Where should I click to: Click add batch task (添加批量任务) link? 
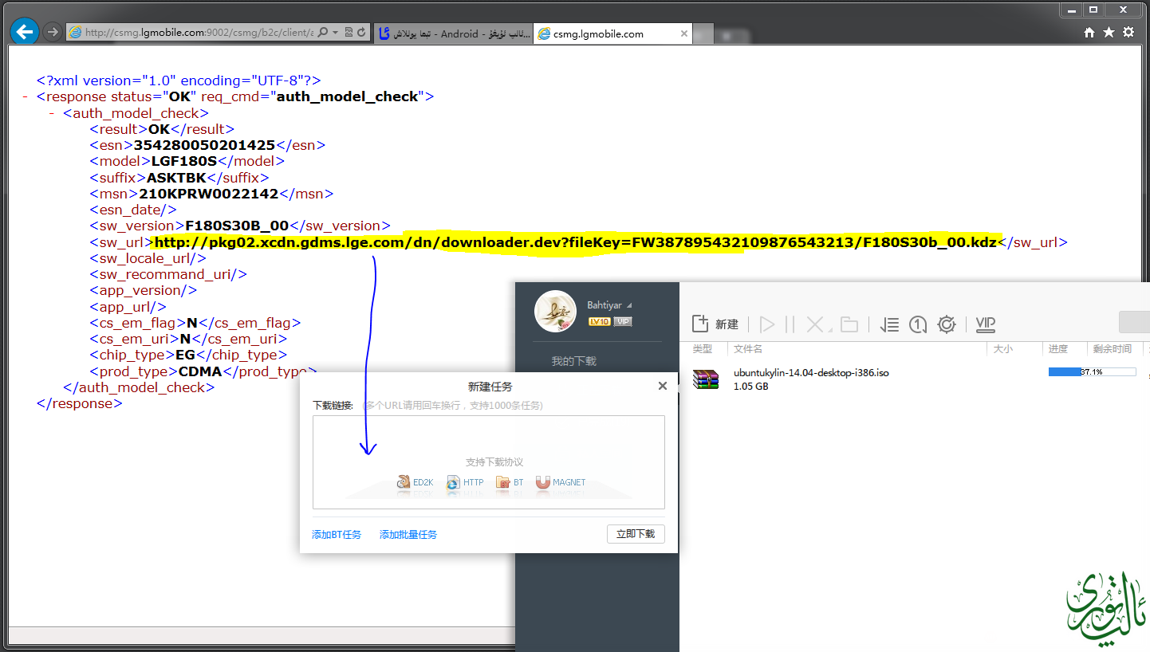click(x=408, y=535)
